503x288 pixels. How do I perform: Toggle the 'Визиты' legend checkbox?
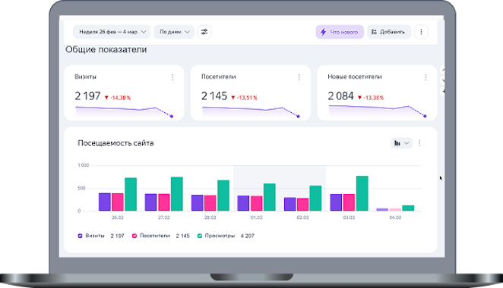81,236
